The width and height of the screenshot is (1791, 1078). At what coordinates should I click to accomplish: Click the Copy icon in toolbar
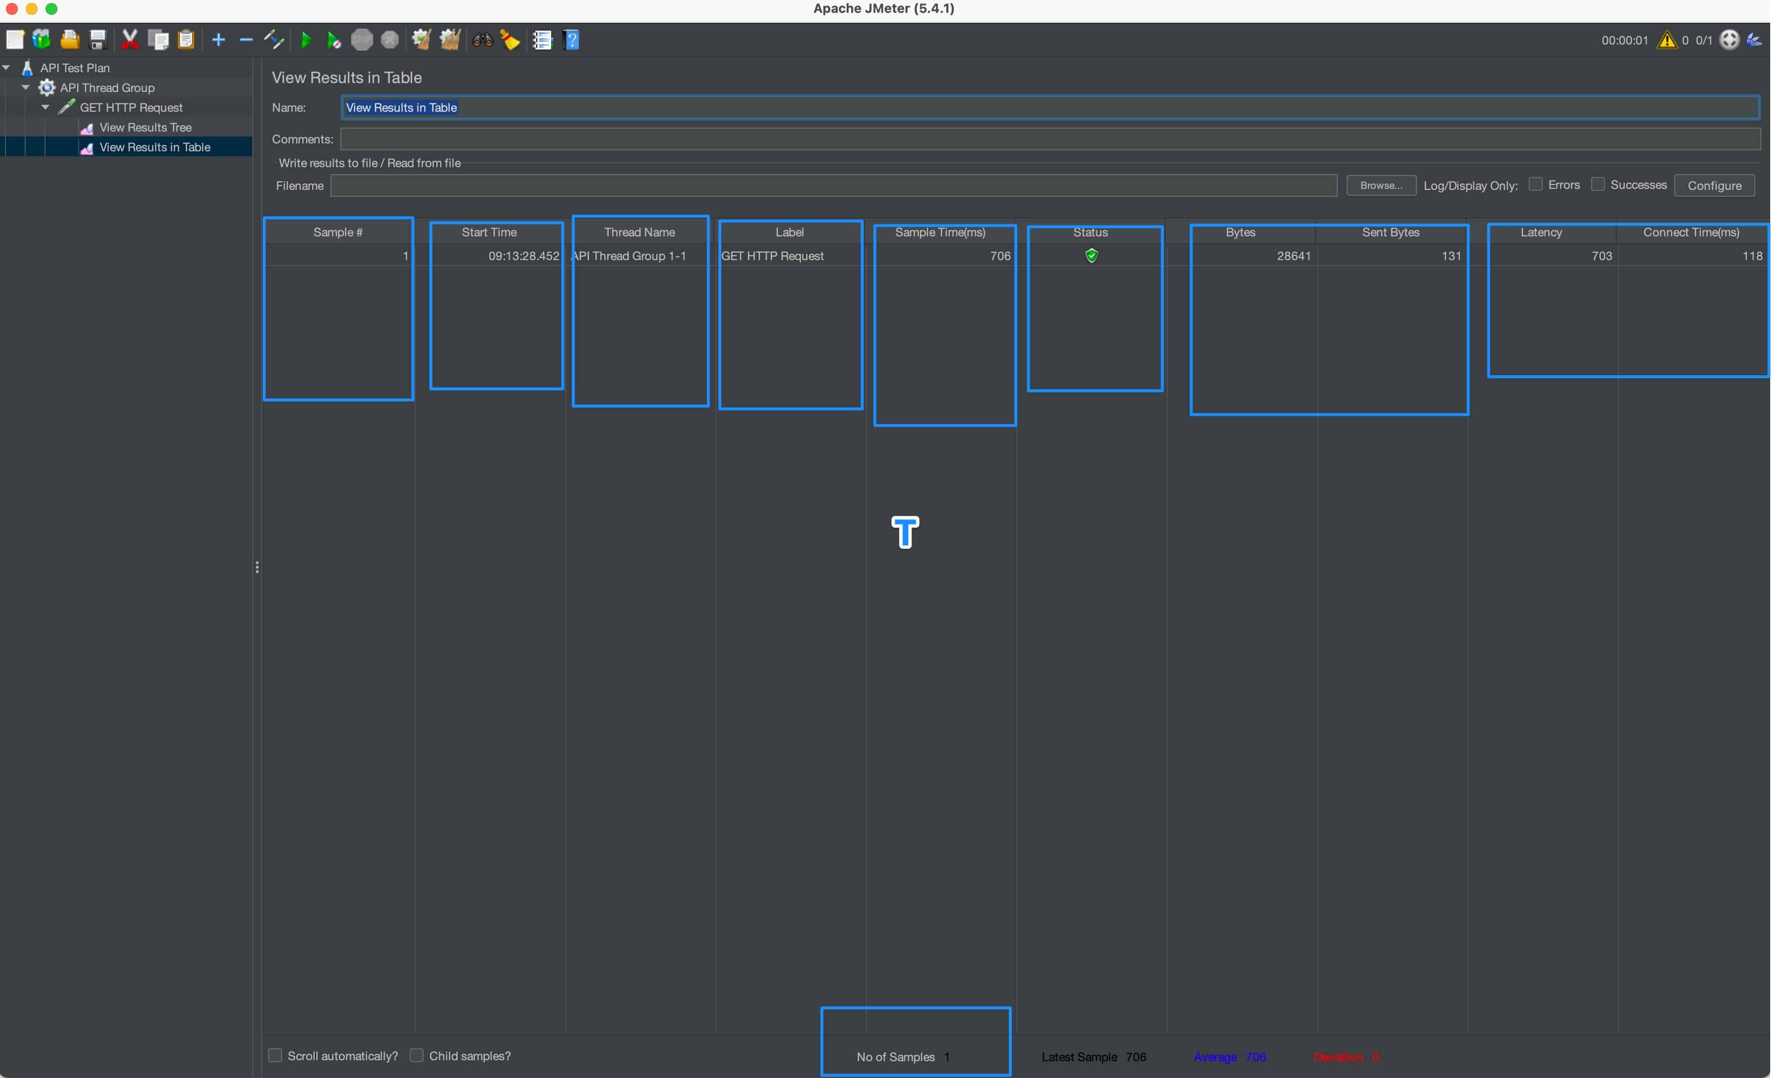point(158,40)
